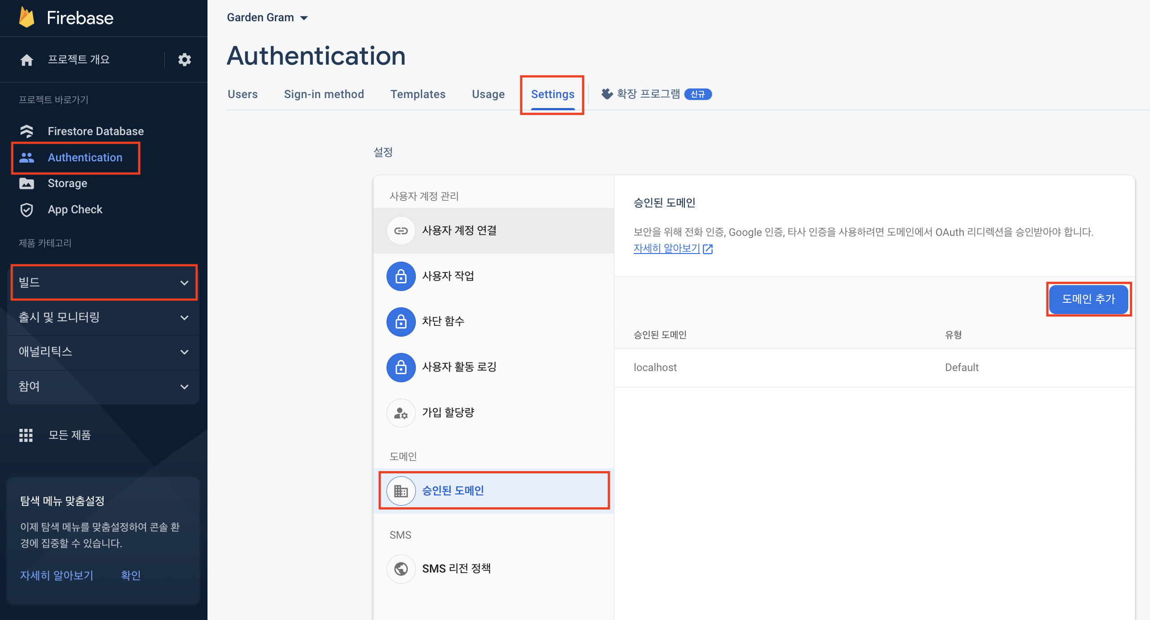Click the 도메인 추가 button
This screenshot has height=620, width=1150.
(1089, 299)
